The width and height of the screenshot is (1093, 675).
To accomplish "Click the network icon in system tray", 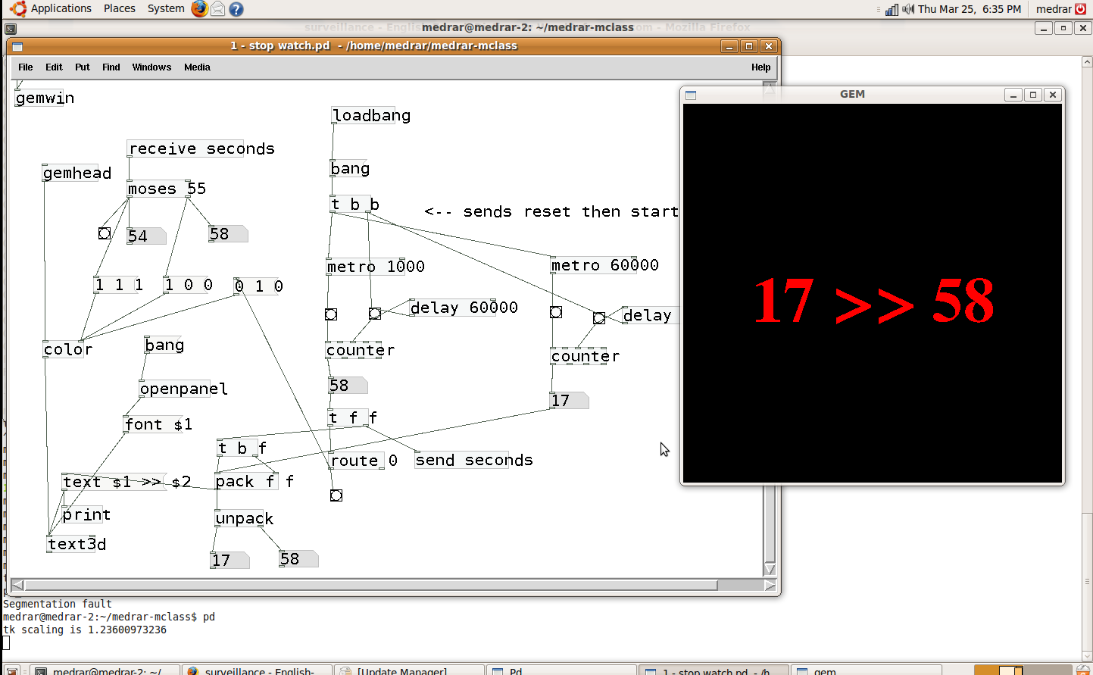I will (x=892, y=9).
